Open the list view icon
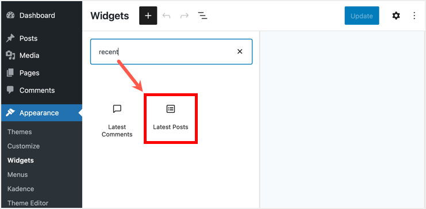Image resolution: width=426 pixels, height=209 pixels. coord(202,16)
